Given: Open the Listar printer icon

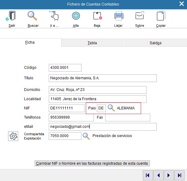Looking at the screenshot, I should (118, 16).
